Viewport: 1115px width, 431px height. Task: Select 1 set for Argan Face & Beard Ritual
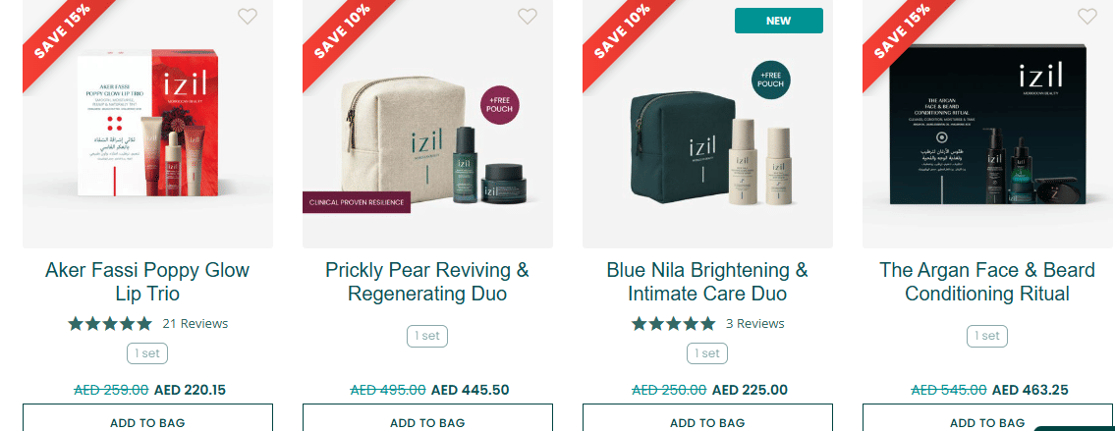[987, 336]
